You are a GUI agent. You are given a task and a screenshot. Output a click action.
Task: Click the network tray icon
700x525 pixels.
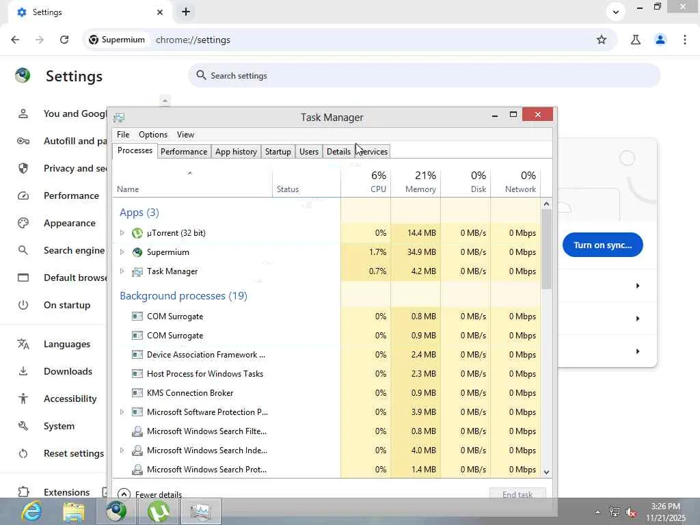(x=615, y=513)
